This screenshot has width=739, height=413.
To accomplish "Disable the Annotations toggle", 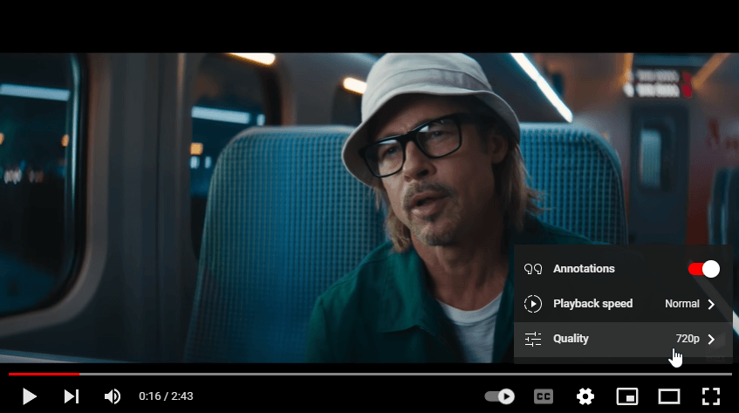I will [703, 269].
